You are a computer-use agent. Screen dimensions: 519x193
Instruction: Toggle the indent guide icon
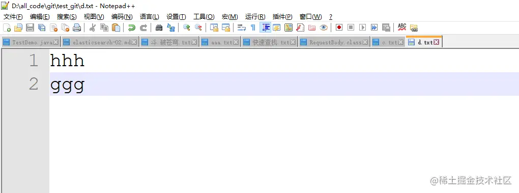click(x=265, y=27)
